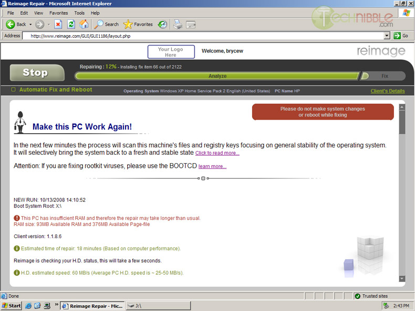Viewport: 415px width, 311px height.
Task: Click the Analyze progress bar
Action: [217, 76]
